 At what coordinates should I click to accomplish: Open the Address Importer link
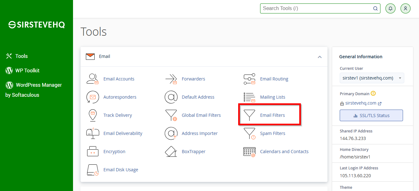tap(200, 133)
